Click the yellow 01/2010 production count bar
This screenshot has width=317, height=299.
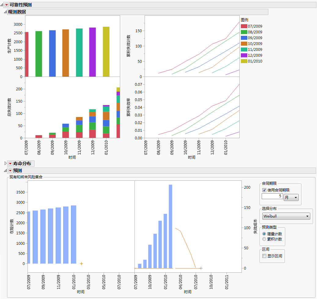[106, 52]
